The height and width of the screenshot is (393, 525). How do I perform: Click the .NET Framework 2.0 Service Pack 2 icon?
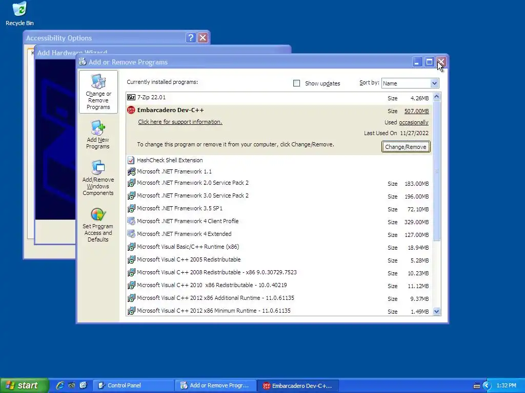click(x=131, y=183)
